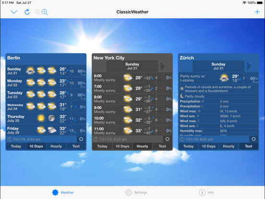Click the weather icon in the 6:00 row
Viewport: 265px width, 199px height.
[128, 77]
